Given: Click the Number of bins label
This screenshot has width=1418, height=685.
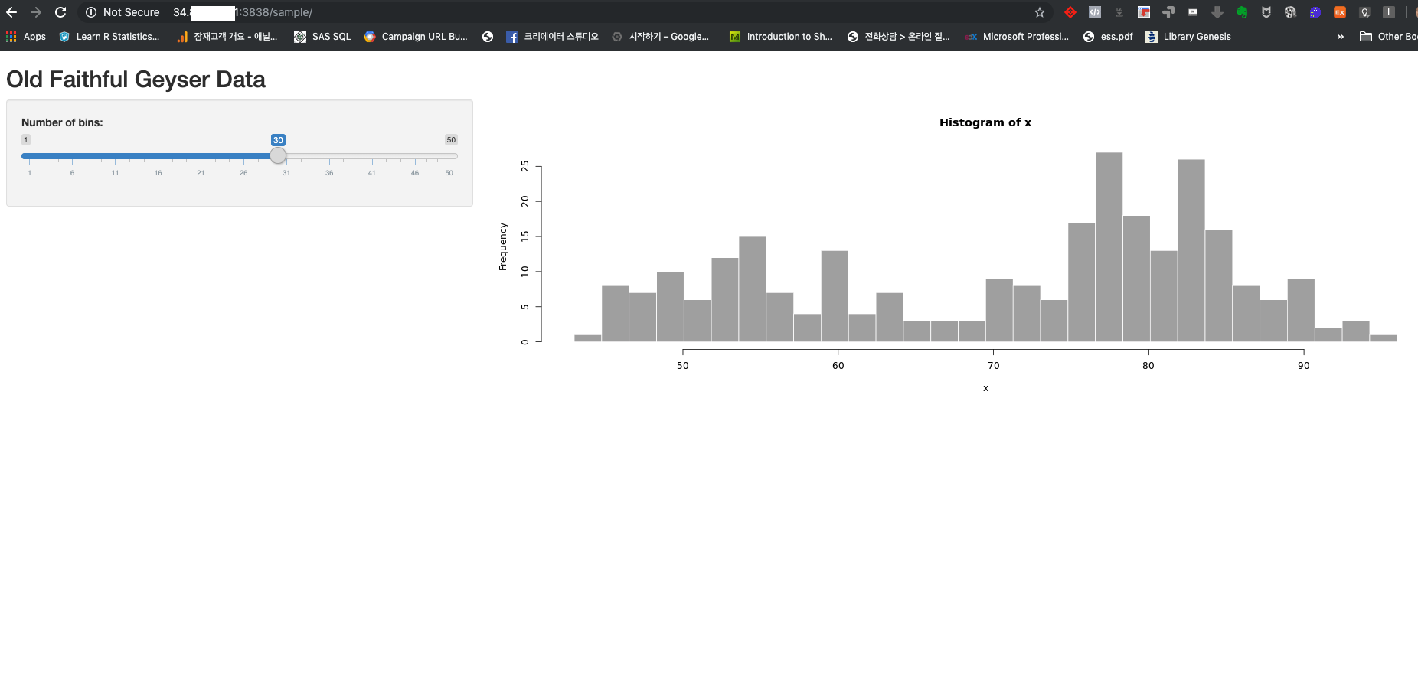Looking at the screenshot, I should coord(62,122).
